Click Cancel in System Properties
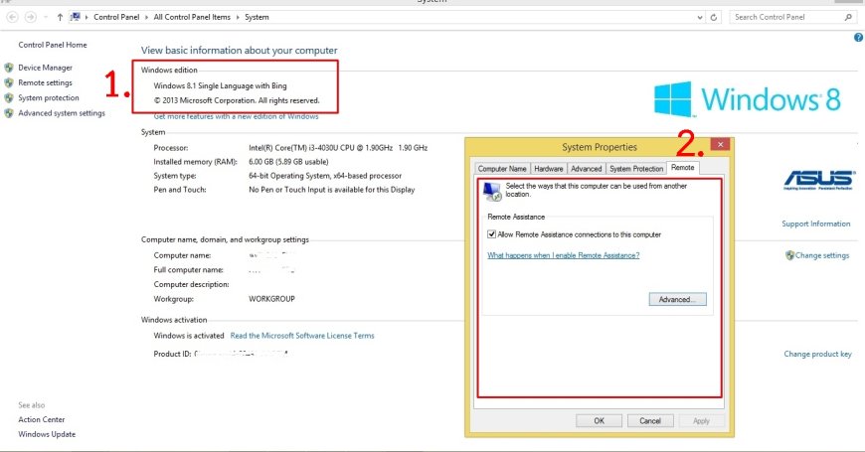This screenshot has height=452, width=865. click(x=650, y=420)
